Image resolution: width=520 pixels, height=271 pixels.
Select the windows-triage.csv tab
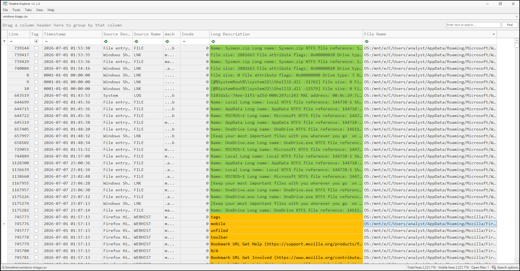(x=15, y=16)
